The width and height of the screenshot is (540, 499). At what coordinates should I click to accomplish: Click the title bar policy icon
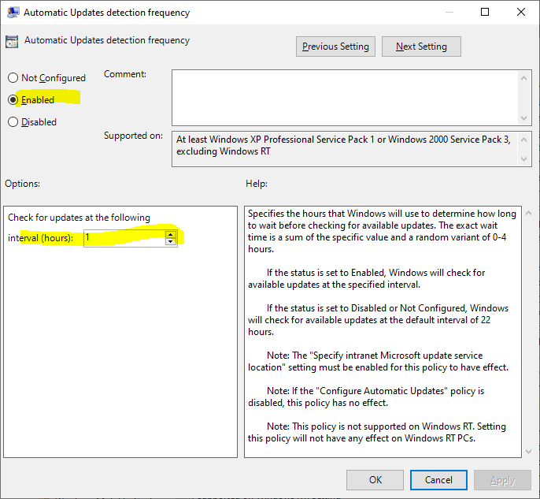(x=13, y=13)
